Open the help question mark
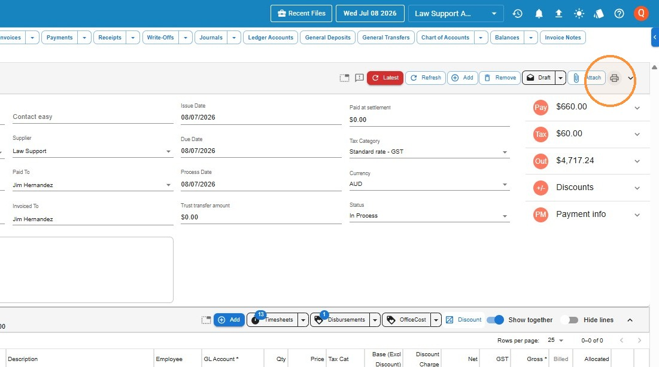Screen dimensions: 659x367 (619, 13)
